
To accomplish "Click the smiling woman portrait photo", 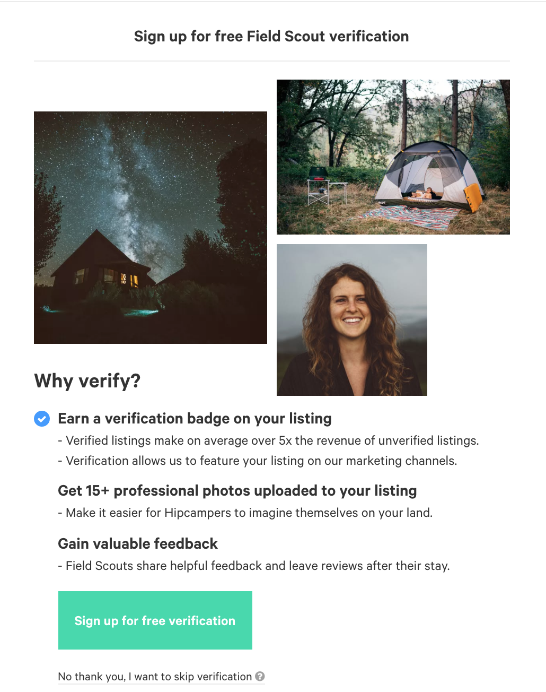I will point(352,320).
